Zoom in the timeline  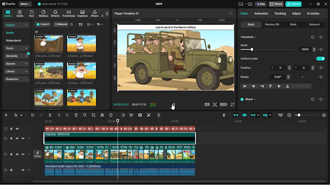324,115
